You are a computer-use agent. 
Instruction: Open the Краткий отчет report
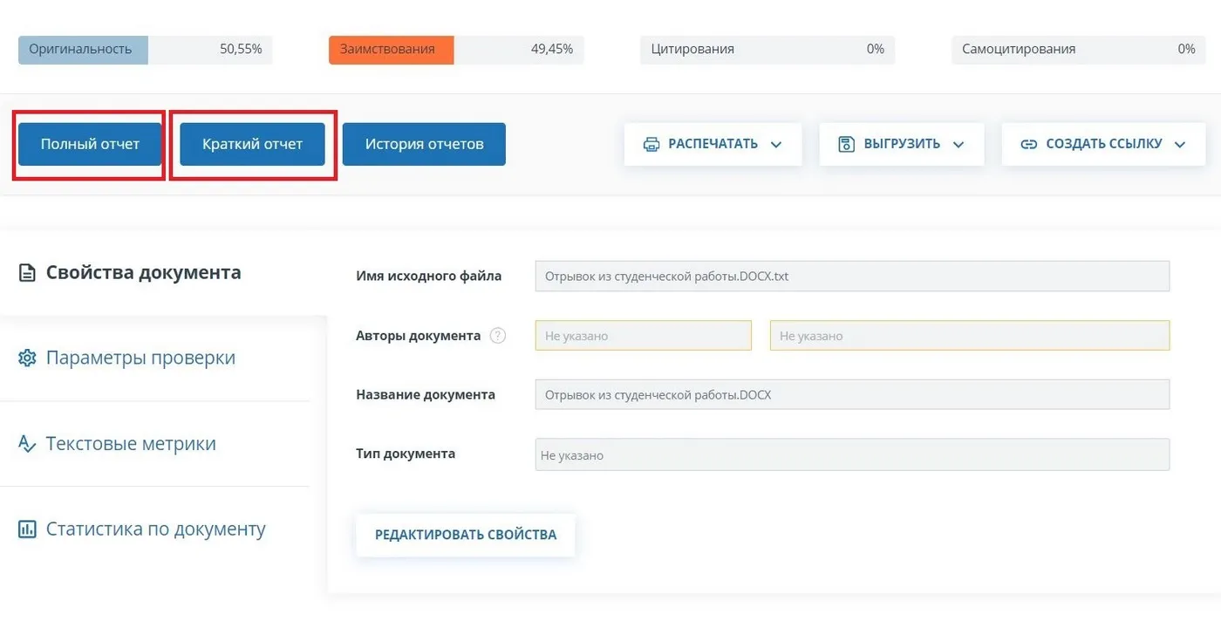252,144
